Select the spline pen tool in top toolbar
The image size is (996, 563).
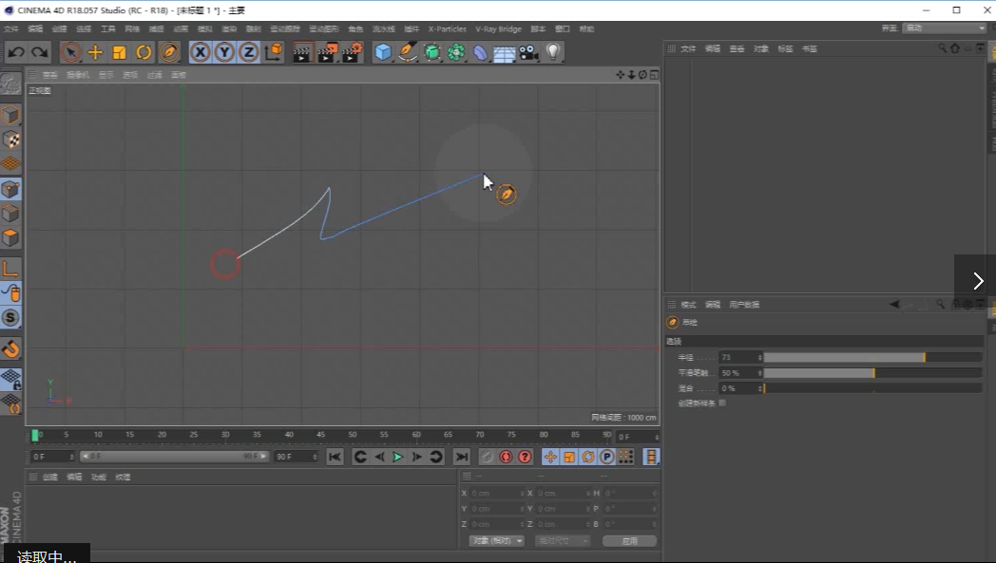tap(169, 52)
